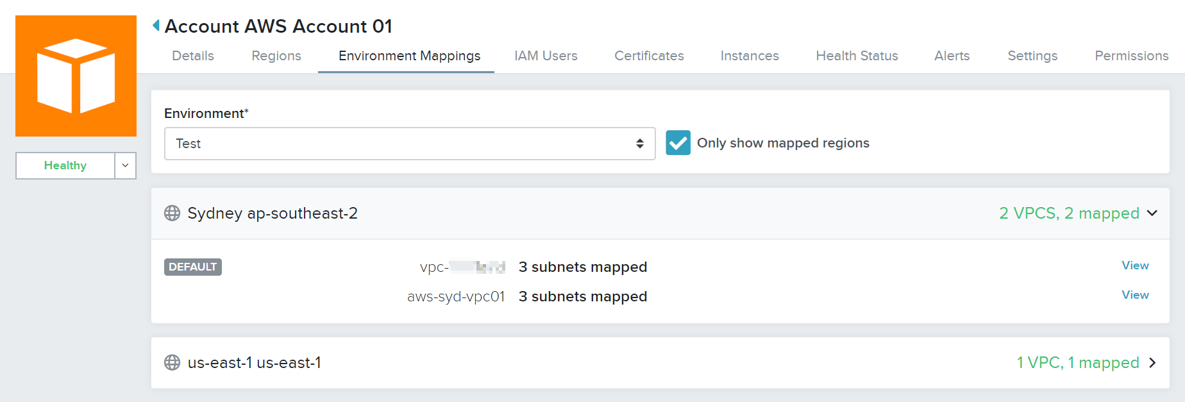Click the Sydney ap-southeast-2 region title
Image resolution: width=1185 pixels, height=402 pixels.
pyautogui.click(x=273, y=213)
